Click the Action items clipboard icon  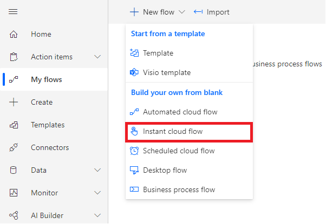(x=14, y=57)
